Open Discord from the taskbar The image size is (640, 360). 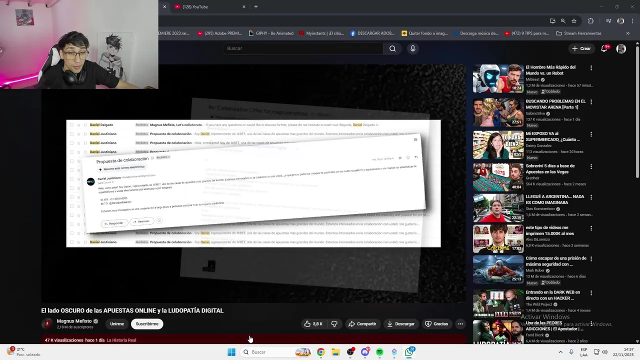(x=365, y=352)
